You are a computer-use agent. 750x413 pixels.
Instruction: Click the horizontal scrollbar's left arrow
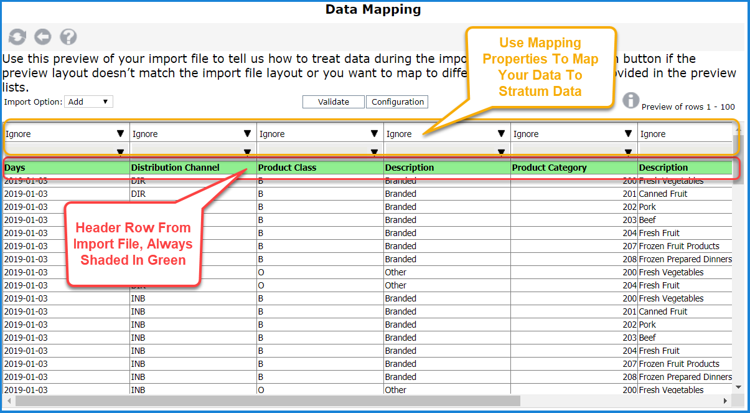tap(9, 401)
